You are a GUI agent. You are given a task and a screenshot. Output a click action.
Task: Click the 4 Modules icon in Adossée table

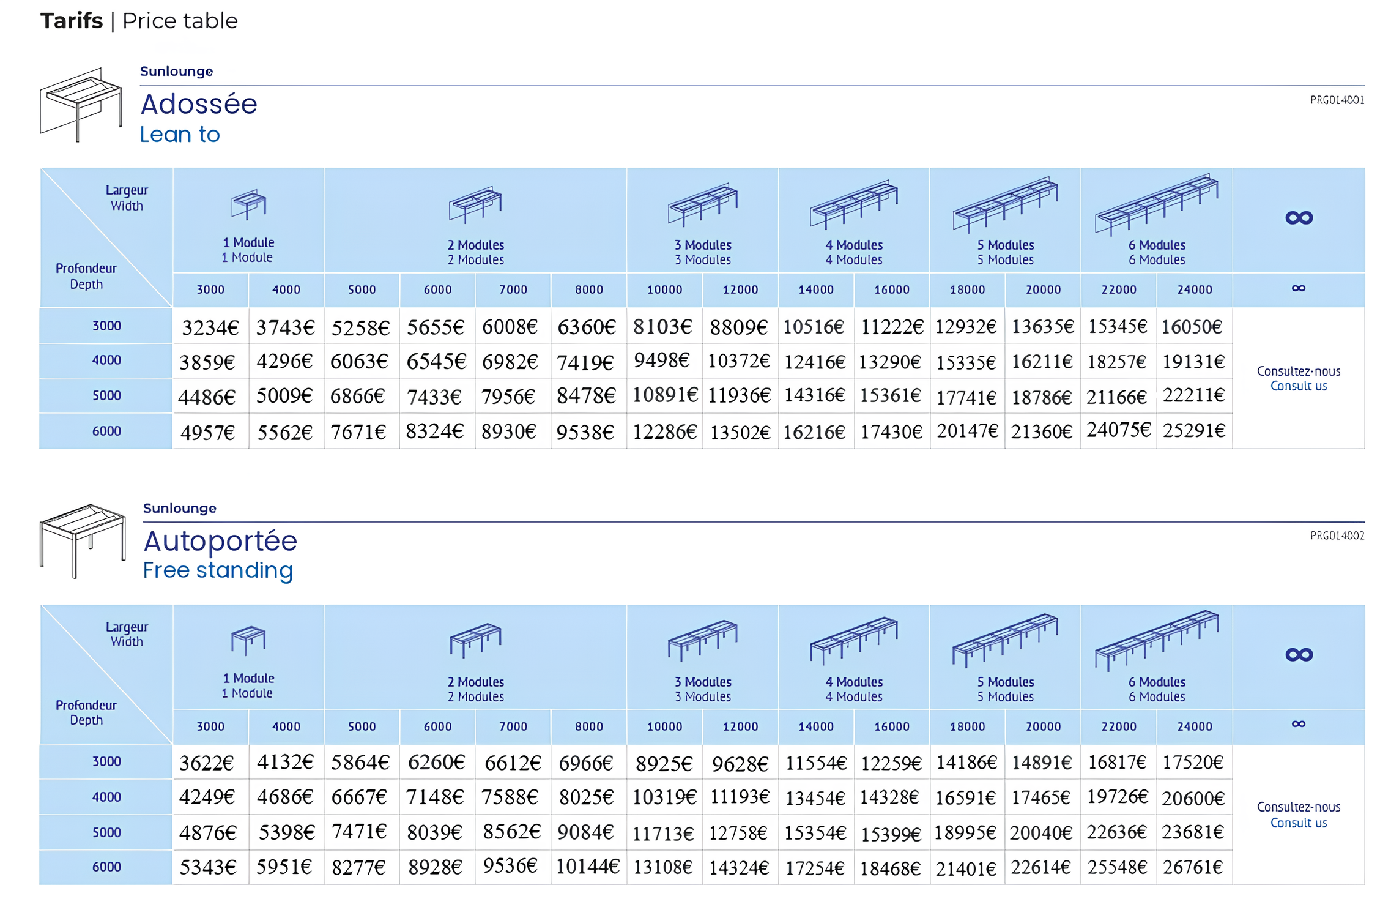tap(853, 204)
